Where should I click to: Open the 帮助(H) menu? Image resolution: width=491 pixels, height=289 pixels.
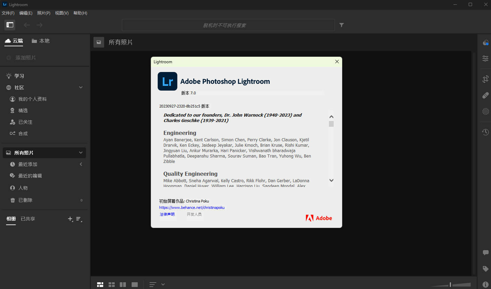tap(80, 13)
